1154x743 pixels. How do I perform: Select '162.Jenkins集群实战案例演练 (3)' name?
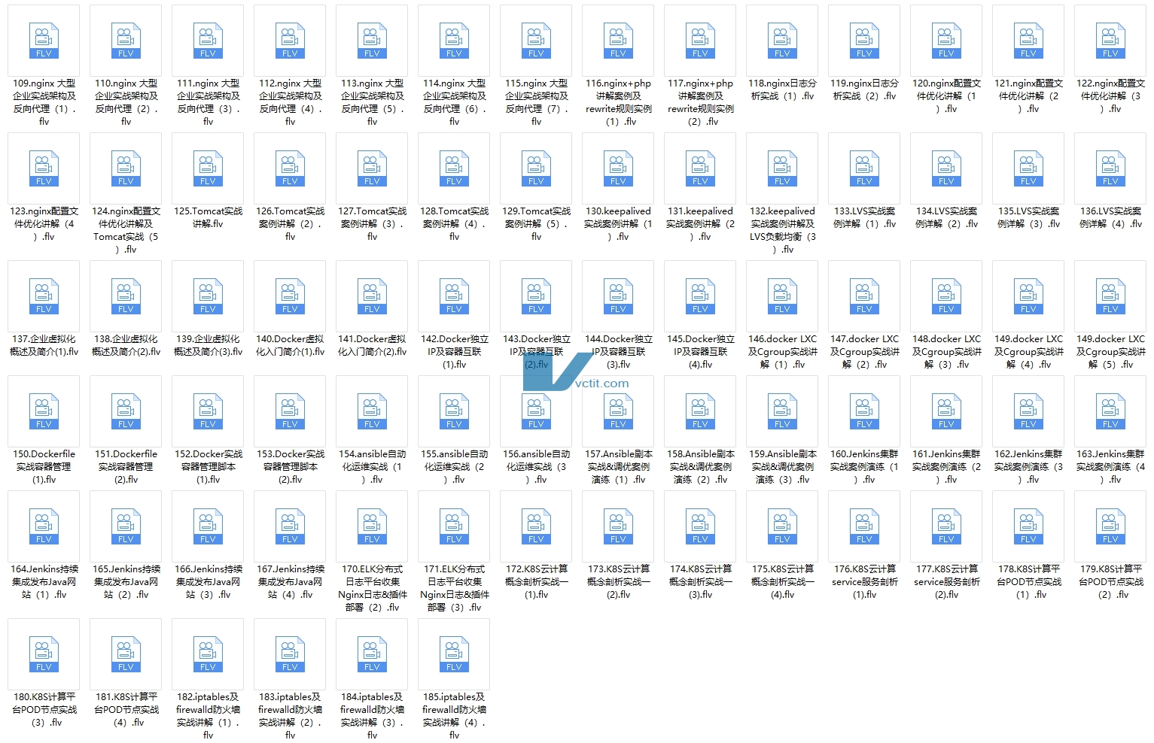point(1028,467)
